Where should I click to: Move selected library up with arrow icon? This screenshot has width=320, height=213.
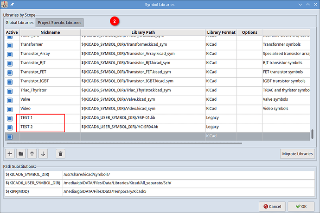pos(32,154)
